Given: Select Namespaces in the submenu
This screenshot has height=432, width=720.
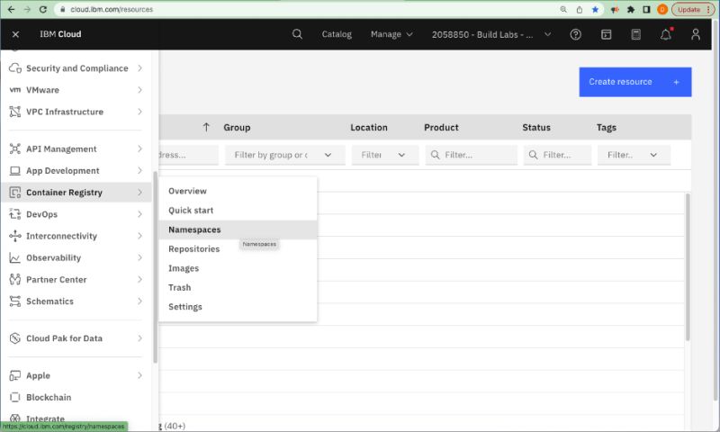Looking at the screenshot, I should click(x=238, y=229).
